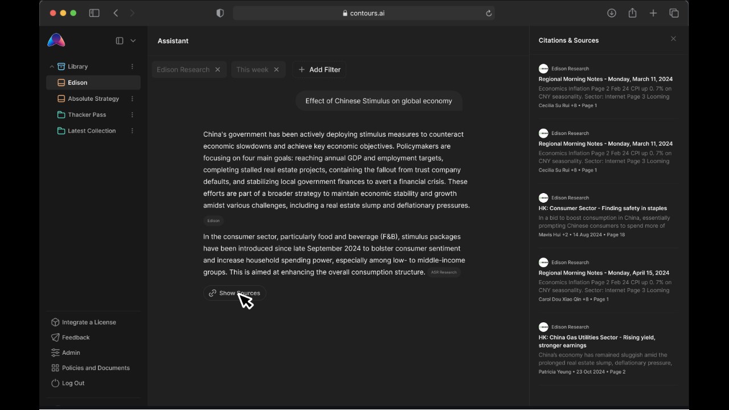The width and height of the screenshot is (729, 410).
Task: Collapse the Library tree
Action: click(52, 67)
